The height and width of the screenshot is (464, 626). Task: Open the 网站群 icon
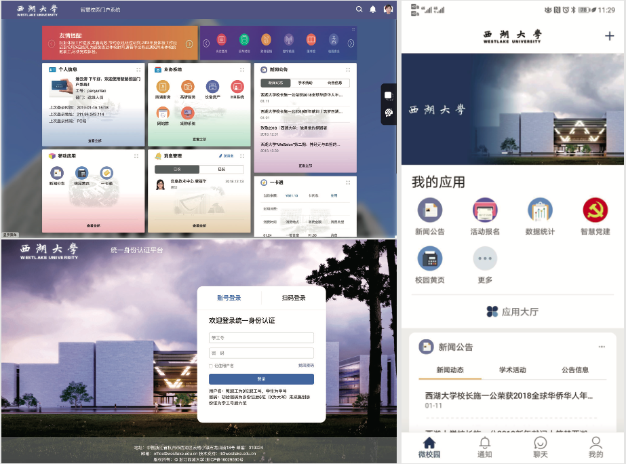163,113
